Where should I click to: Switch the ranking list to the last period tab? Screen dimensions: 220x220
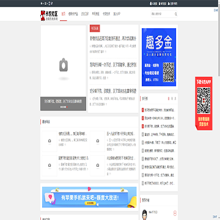coord(175,98)
